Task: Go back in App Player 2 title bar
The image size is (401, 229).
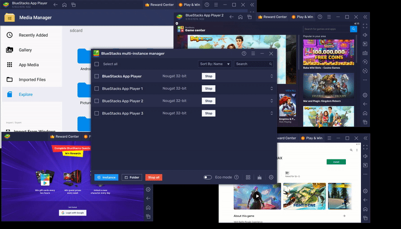Action: click(x=232, y=17)
